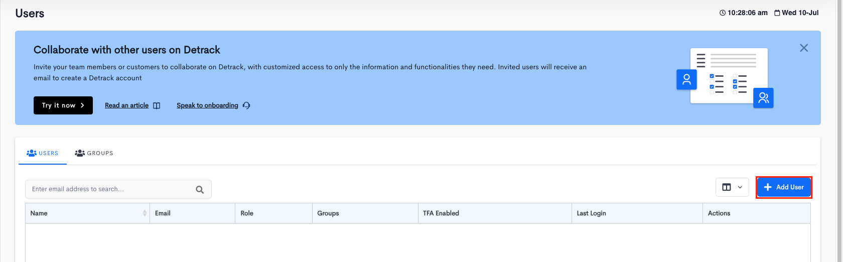Screen dimensions: 843x262
Task: Open the column layout dropdown
Action: click(x=732, y=187)
